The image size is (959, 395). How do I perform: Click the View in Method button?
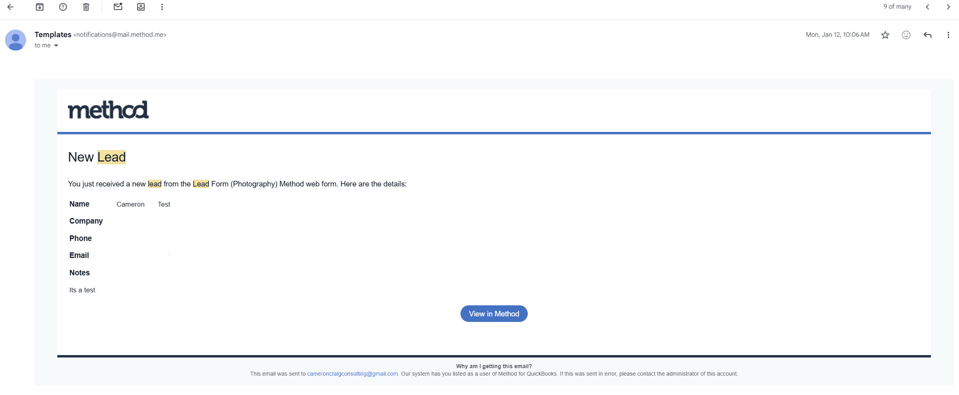pyautogui.click(x=494, y=314)
